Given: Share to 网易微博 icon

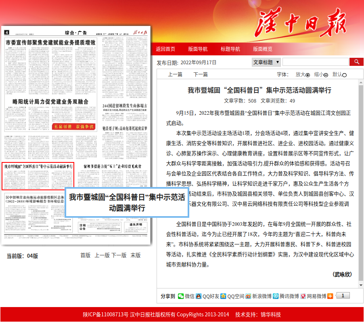Looking at the screenshot, I should (x=303, y=296).
